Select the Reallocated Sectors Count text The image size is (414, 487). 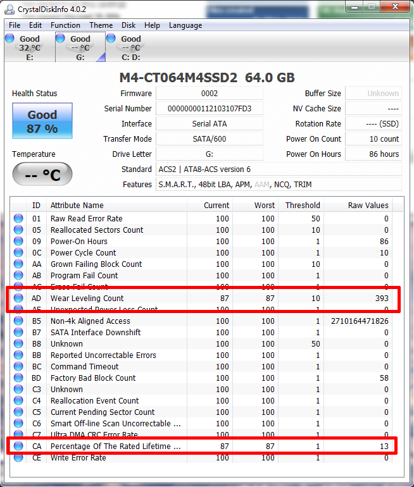click(x=97, y=230)
